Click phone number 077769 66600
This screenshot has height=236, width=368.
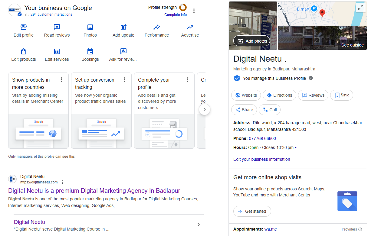coord(262,138)
